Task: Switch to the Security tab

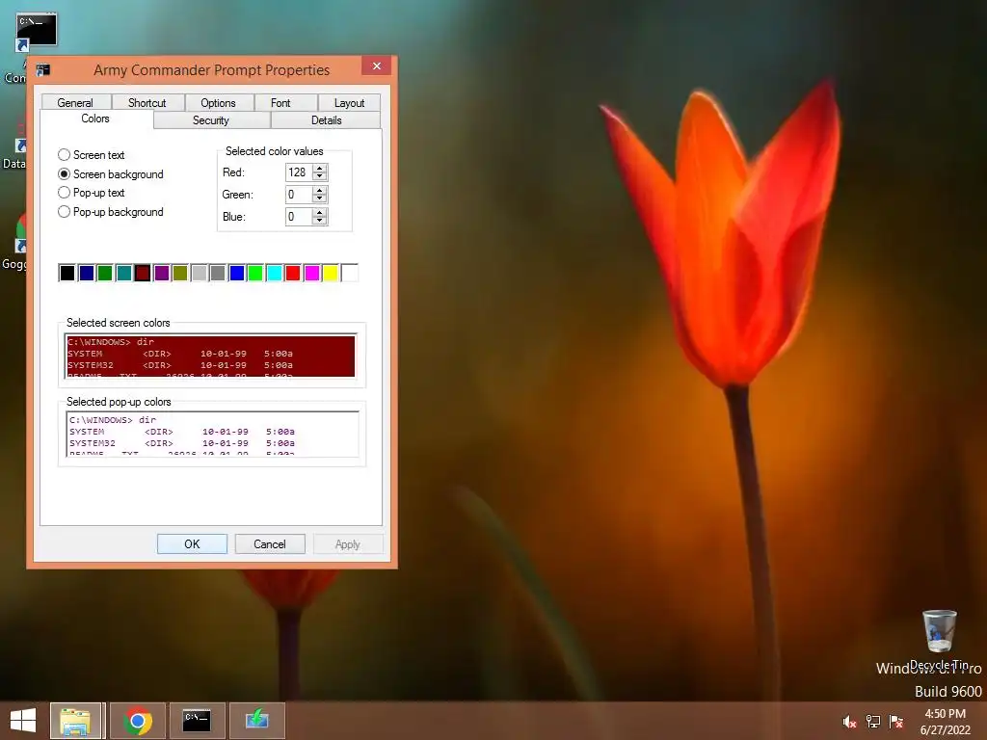Action: coord(211,120)
